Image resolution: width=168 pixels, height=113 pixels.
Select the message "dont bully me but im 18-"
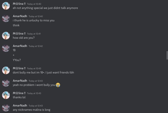pos(43,72)
